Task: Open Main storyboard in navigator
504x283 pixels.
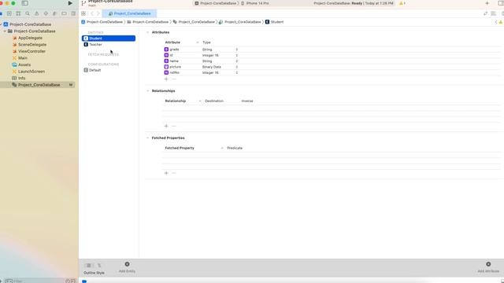Action: pos(23,58)
